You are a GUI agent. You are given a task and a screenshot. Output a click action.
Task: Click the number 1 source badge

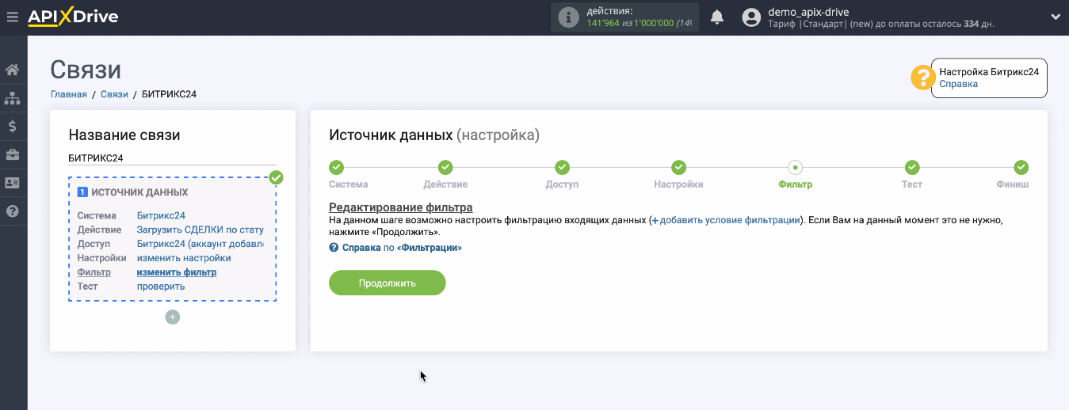pos(82,192)
